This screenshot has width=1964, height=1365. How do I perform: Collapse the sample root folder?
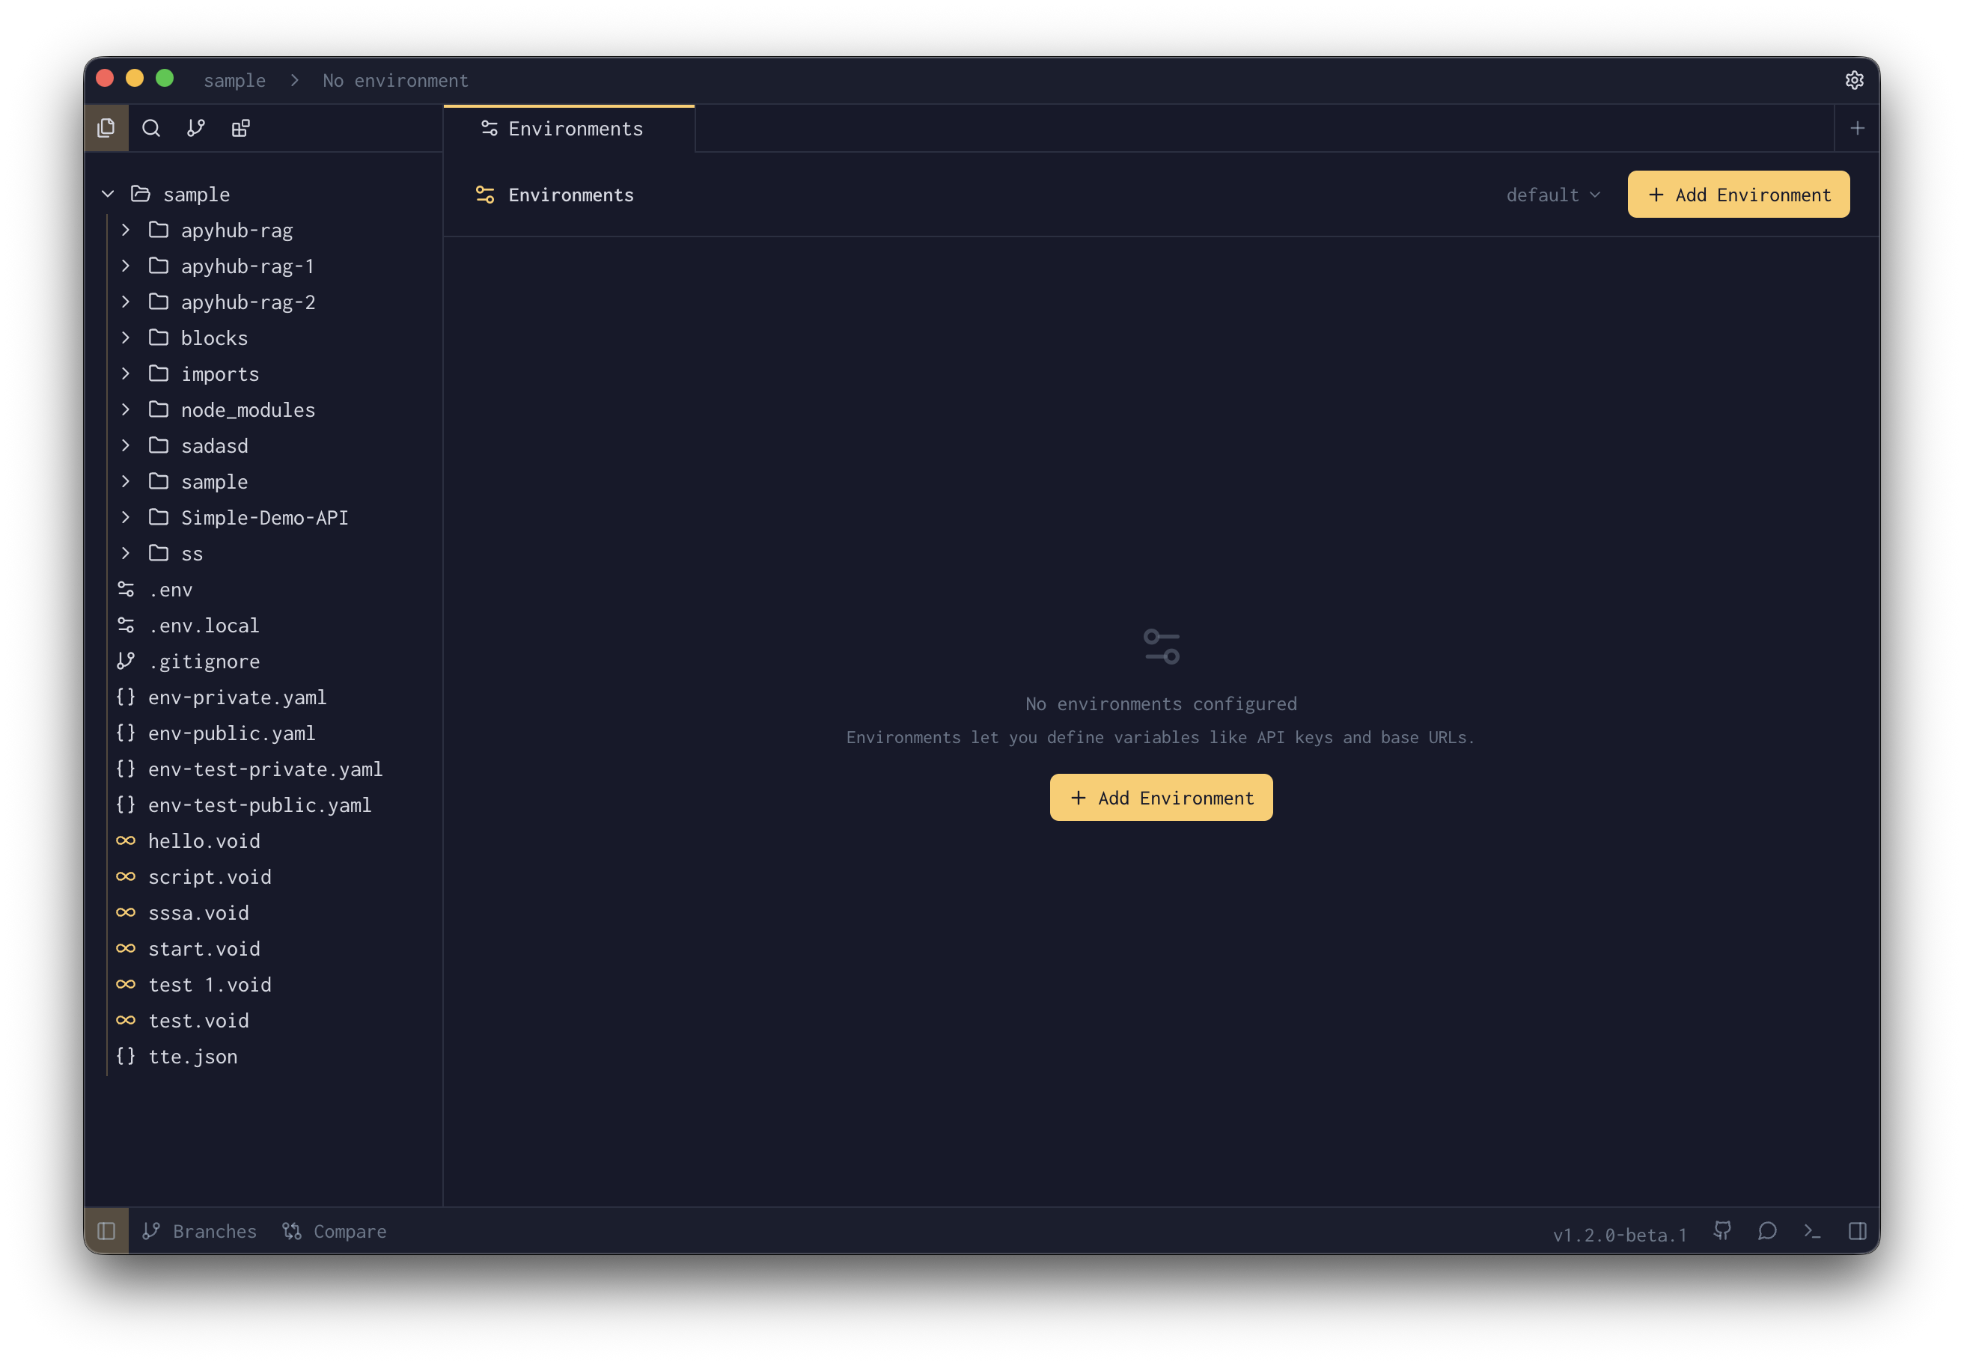tap(108, 194)
